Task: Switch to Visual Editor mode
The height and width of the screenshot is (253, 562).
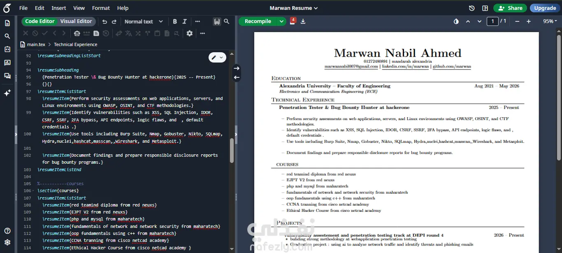Action: (x=76, y=21)
